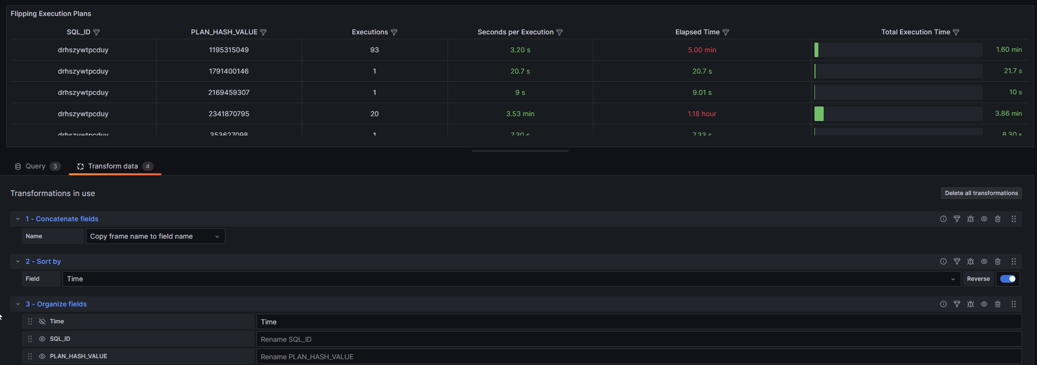The width and height of the screenshot is (1037, 365).
Task: Add filter to Concatenate fields transformation
Action: tap(957, 219)
